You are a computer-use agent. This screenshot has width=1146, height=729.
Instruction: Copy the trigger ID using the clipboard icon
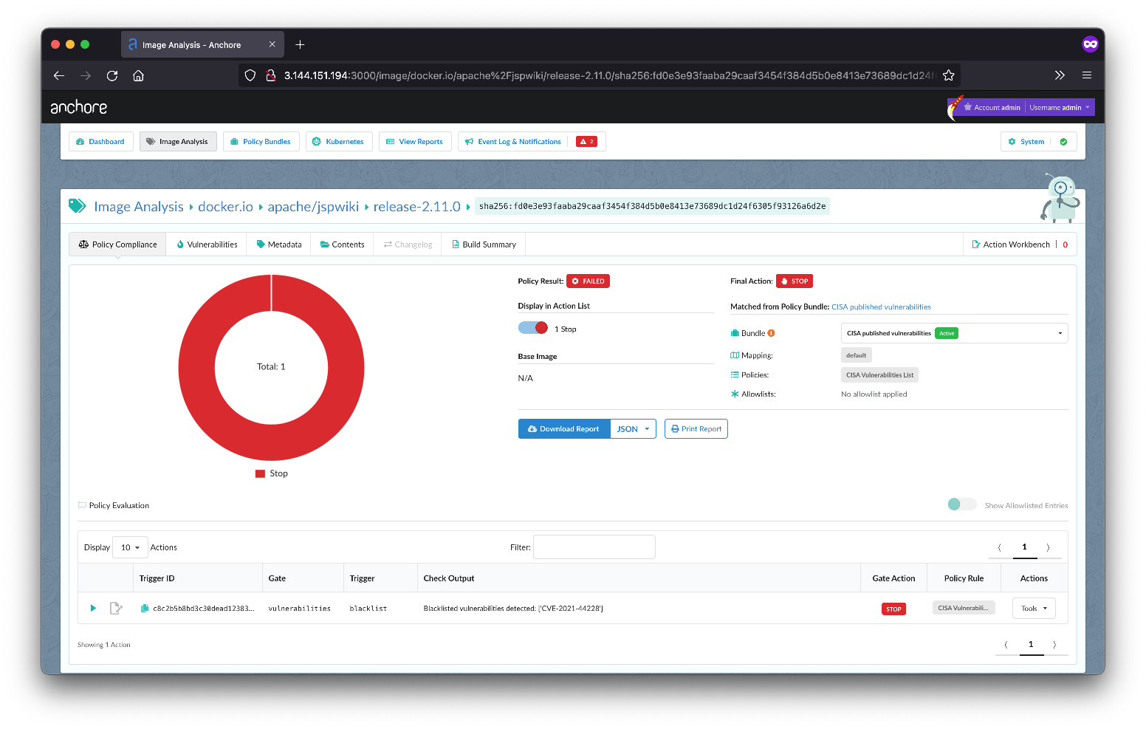point(145,608)
